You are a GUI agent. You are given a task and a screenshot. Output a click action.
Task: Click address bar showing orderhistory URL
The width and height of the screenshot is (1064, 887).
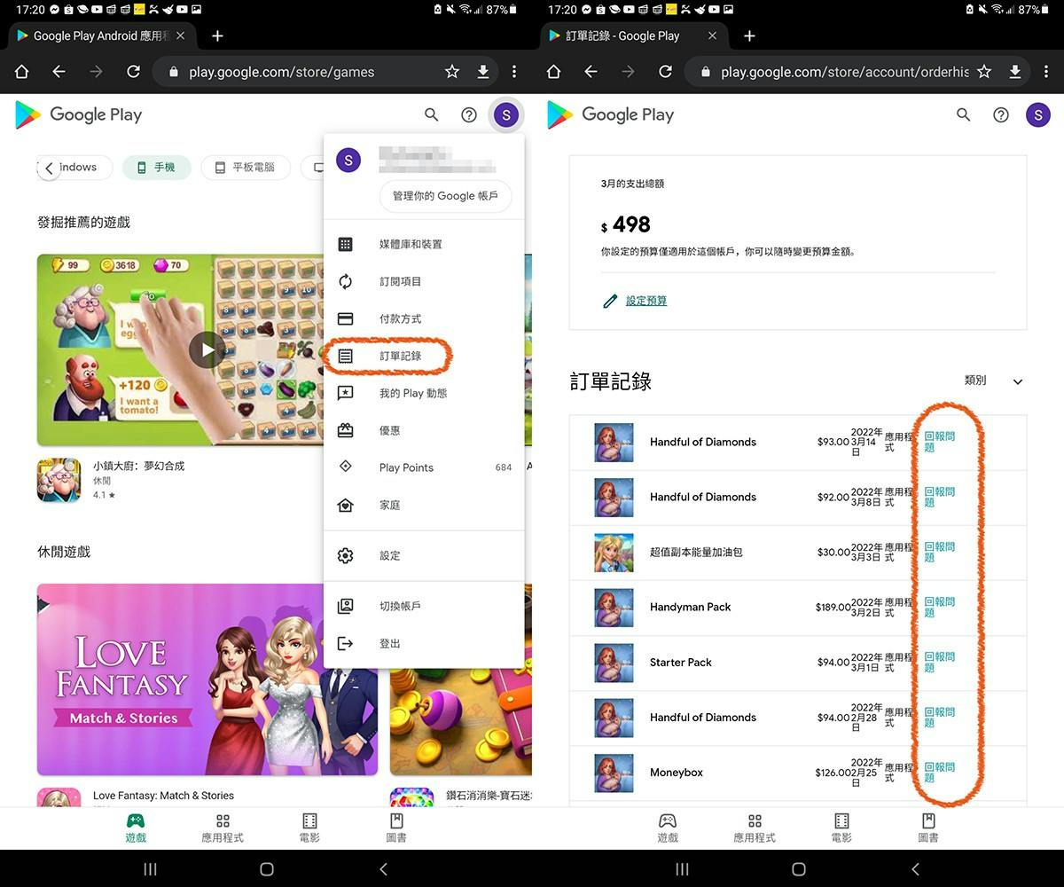(845, 72)
